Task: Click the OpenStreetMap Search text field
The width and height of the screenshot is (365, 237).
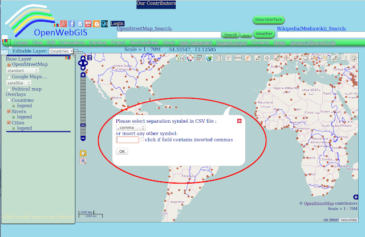Action: (169, 35)
